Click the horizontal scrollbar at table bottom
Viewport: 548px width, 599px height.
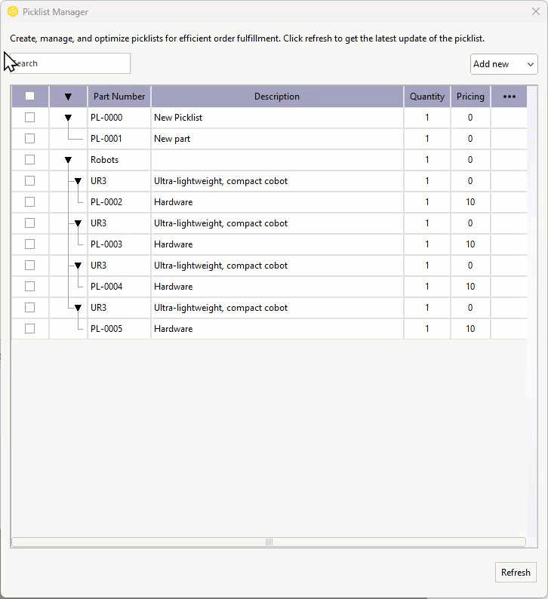[269, 542]
